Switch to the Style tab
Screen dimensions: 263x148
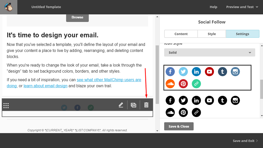point(212,34)
